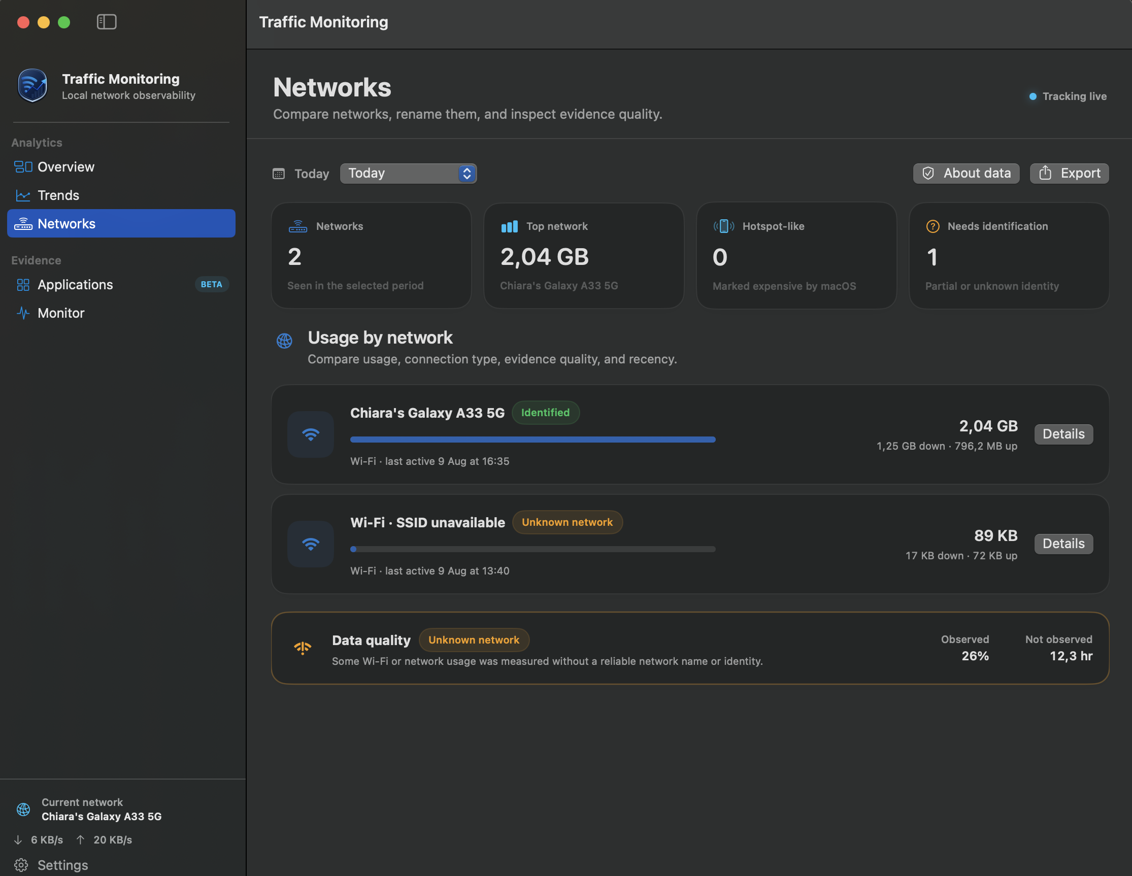Click the Networks router icon in sidebar
1132x876 pixels.
(23, 224)
